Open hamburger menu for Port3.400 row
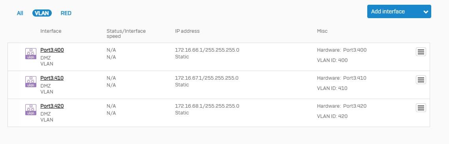This screenshot has height=144, width=449. pos(421,52)
